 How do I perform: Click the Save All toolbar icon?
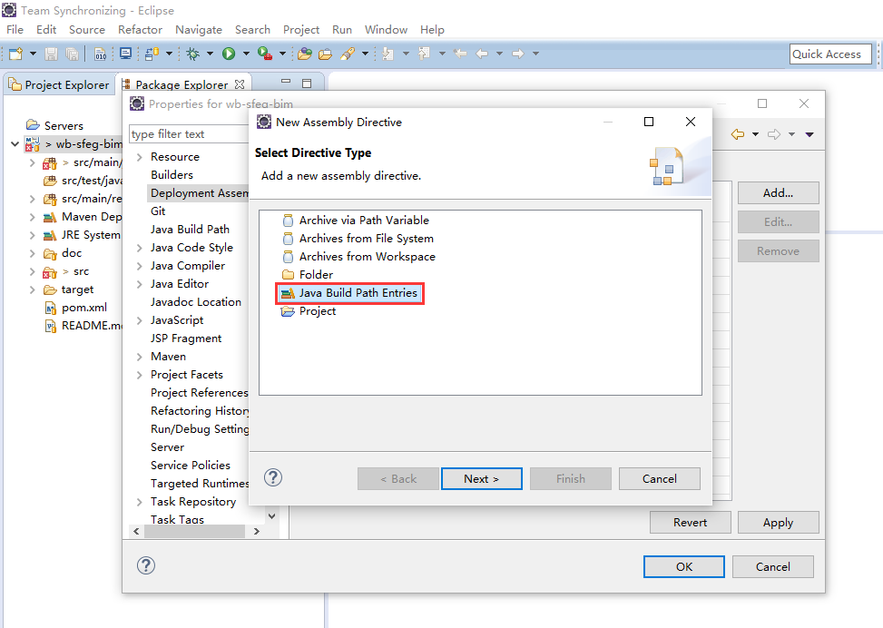click(72, 54)
